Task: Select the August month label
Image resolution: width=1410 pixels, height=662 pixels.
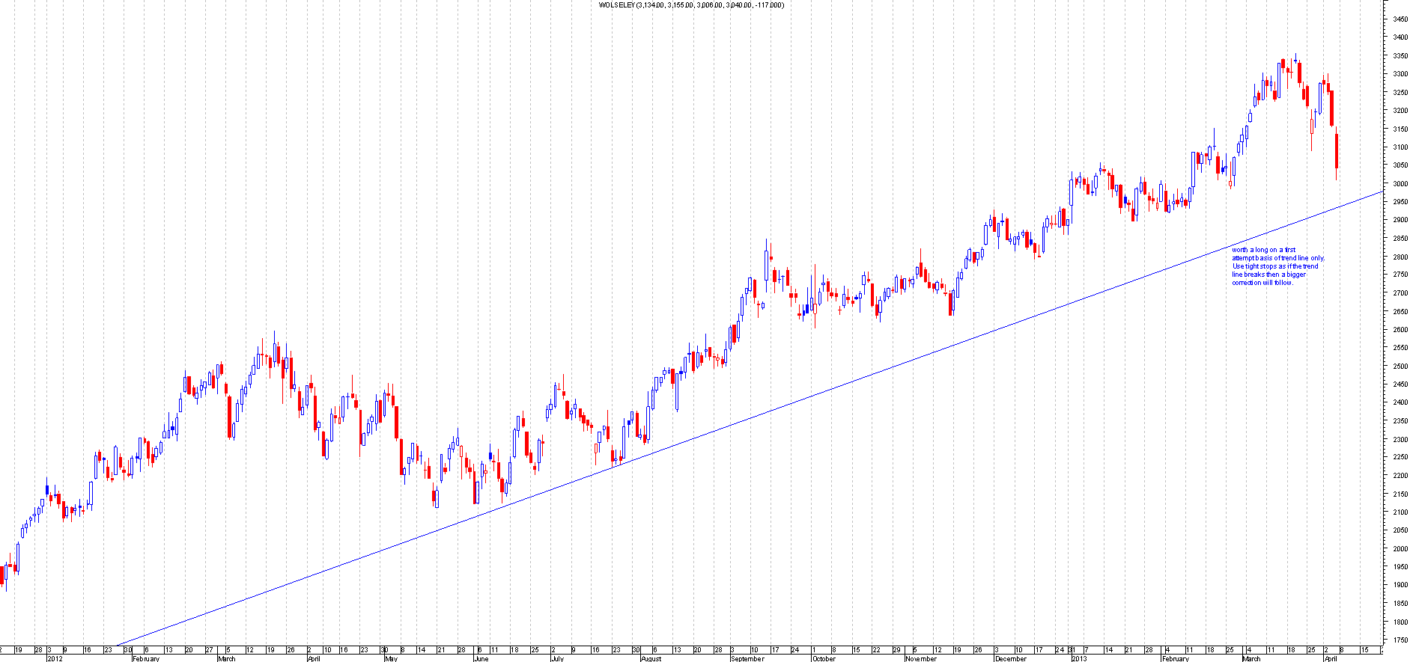Action: point(651,659)
